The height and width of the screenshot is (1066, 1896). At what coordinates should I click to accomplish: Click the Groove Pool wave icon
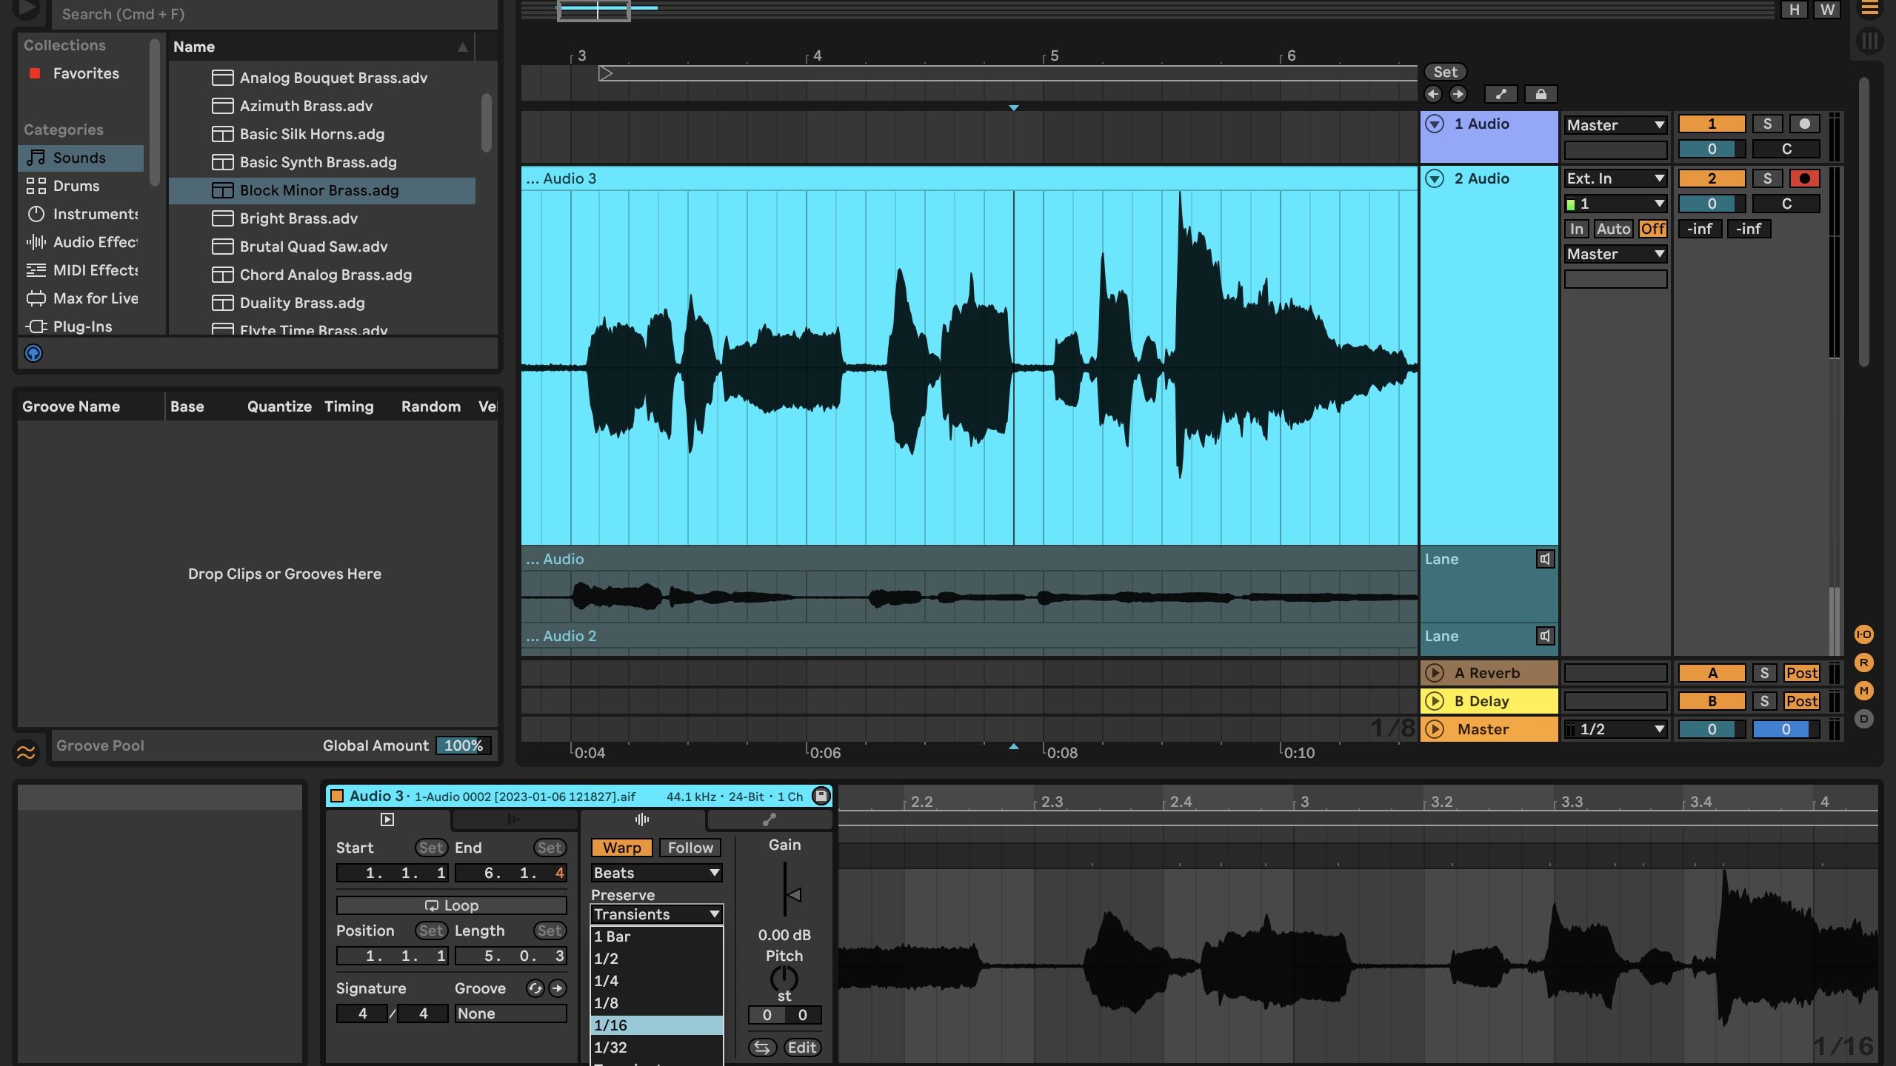tap(26, 753)
